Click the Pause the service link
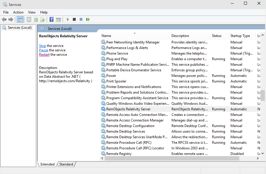This screenshot has height=174, width=266. click(43, 50)
